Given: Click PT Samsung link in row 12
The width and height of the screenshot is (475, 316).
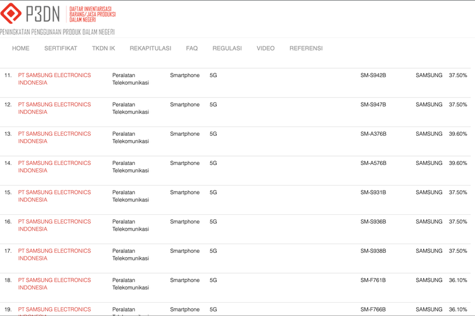Looking at the screenshot, I should 54,108.
